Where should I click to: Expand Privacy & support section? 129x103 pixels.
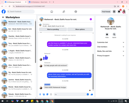111,56
